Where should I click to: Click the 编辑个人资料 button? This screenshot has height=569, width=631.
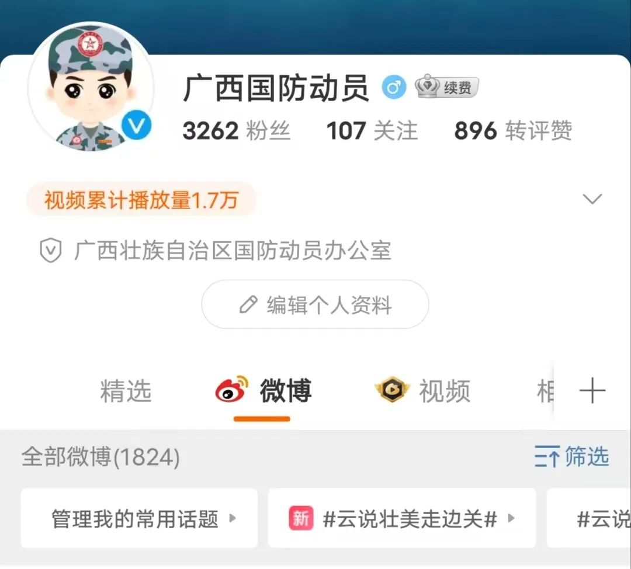[315, 304]
